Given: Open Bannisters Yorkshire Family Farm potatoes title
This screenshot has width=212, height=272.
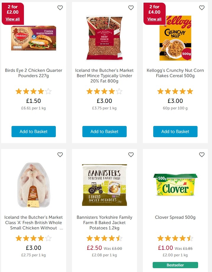Looking at the screenshot, I should (x=105, y=223).
